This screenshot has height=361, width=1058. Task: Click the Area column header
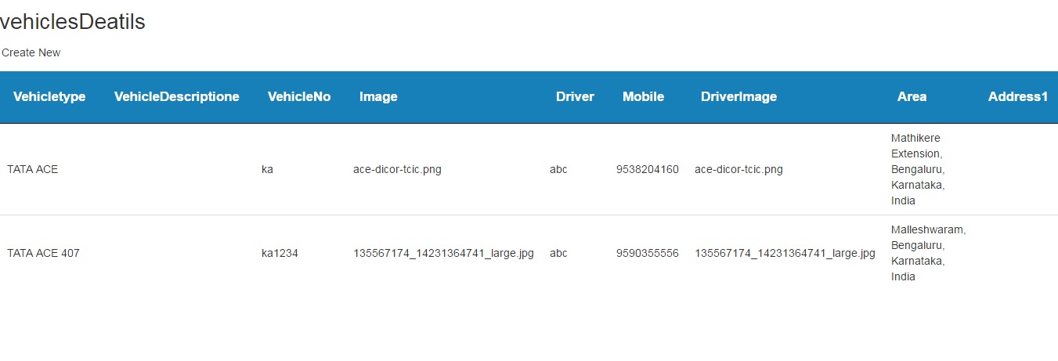[x=912, y=96]
